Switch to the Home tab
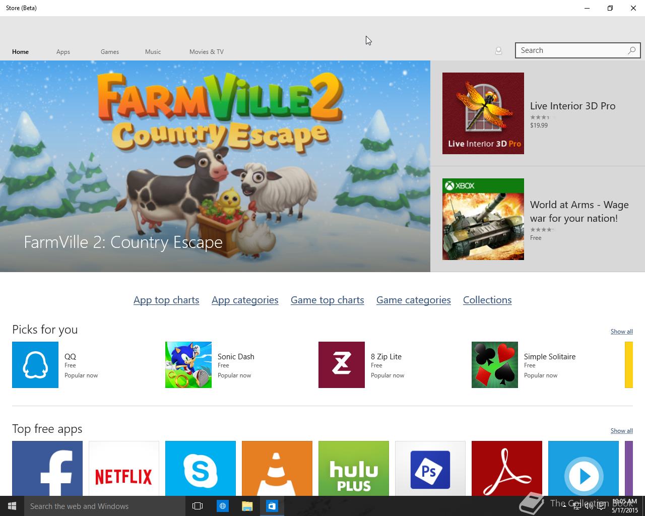The height and width of the screenshot is (516, 645). [x=20, y=52]
